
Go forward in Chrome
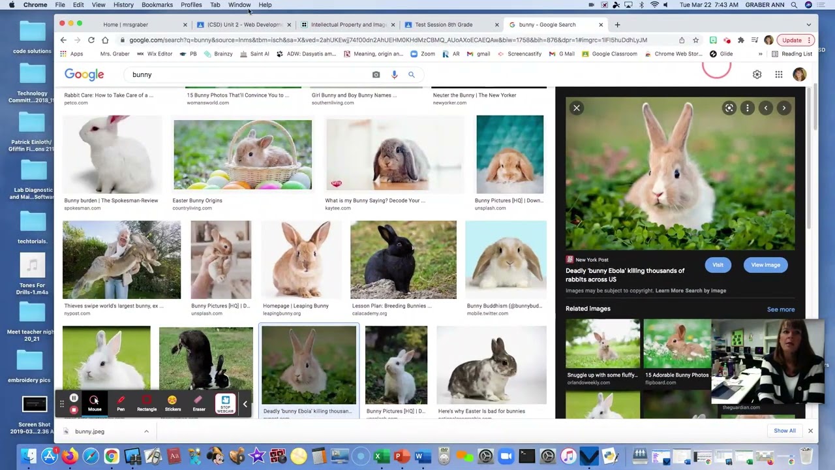click(77, 40)
